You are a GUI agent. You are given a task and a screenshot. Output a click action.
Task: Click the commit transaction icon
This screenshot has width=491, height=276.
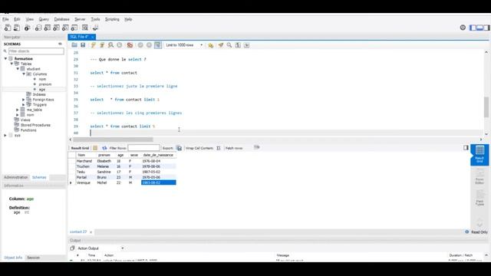click(140, 45)
